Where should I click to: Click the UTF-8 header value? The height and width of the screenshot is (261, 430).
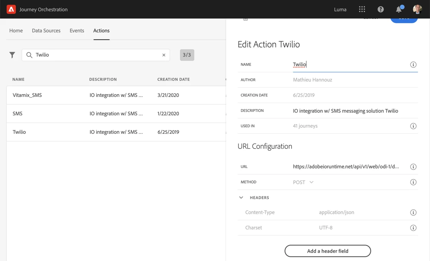[325, 228]
